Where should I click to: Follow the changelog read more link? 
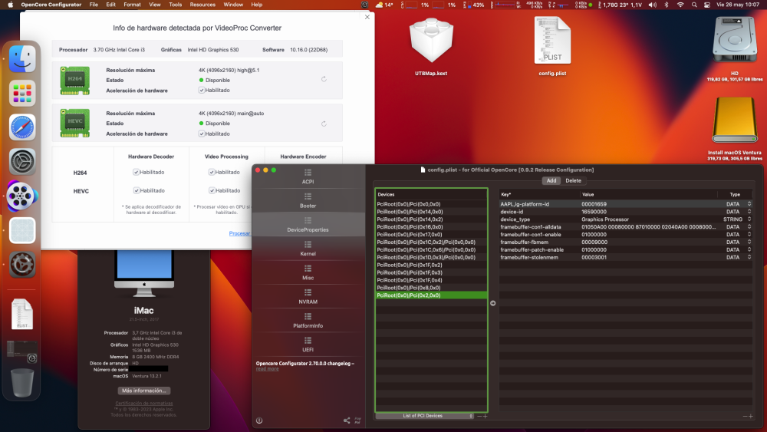pyautogui.click(x=267, y=369)
